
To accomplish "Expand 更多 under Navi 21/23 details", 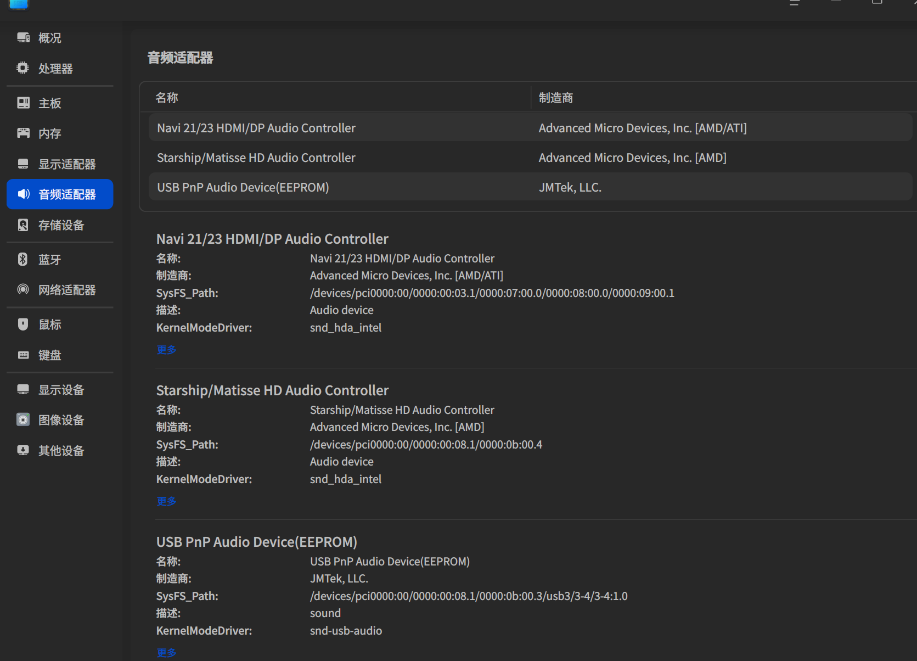I will point(166,350).
